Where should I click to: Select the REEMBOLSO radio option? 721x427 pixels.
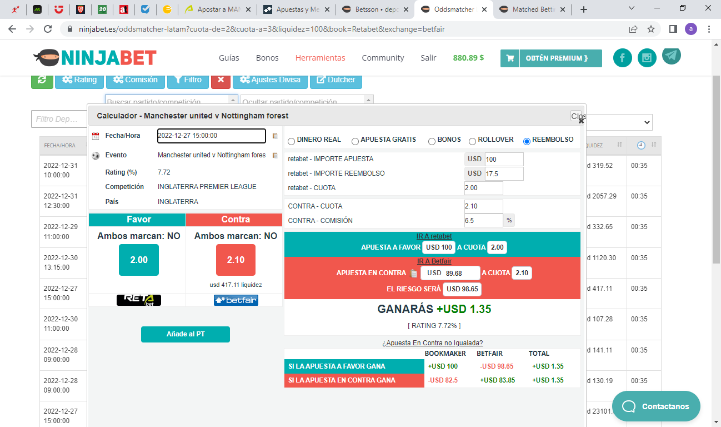(x=527, y=142)
